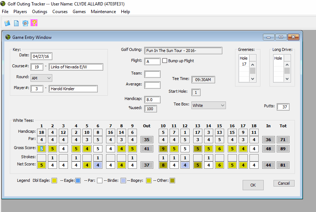Close the Game Entry Window
The image size is (316, 212).
293,37
